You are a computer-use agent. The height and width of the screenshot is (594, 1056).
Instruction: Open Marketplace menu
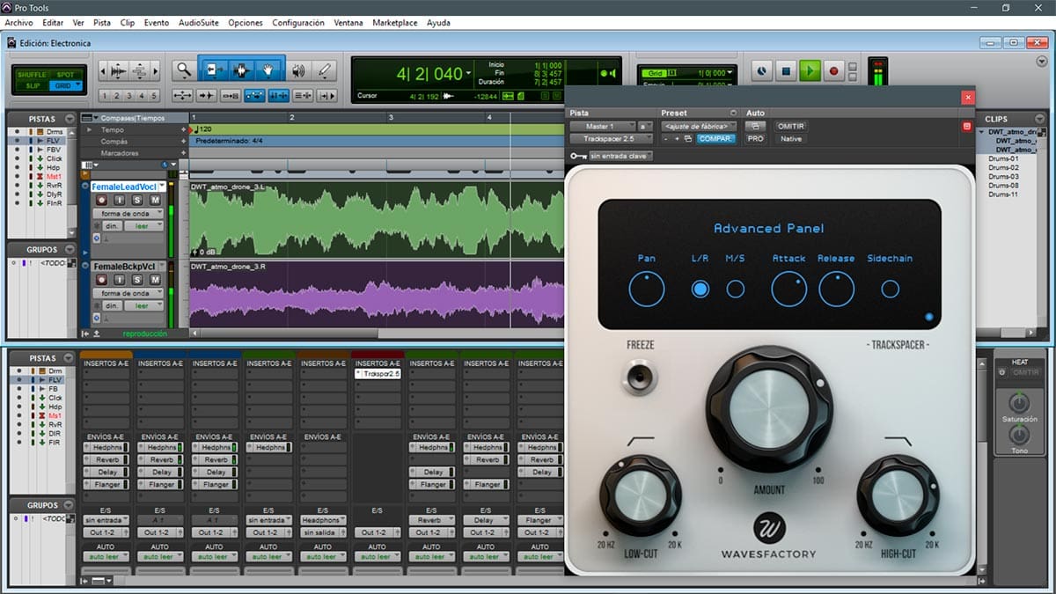click(395, 23)
